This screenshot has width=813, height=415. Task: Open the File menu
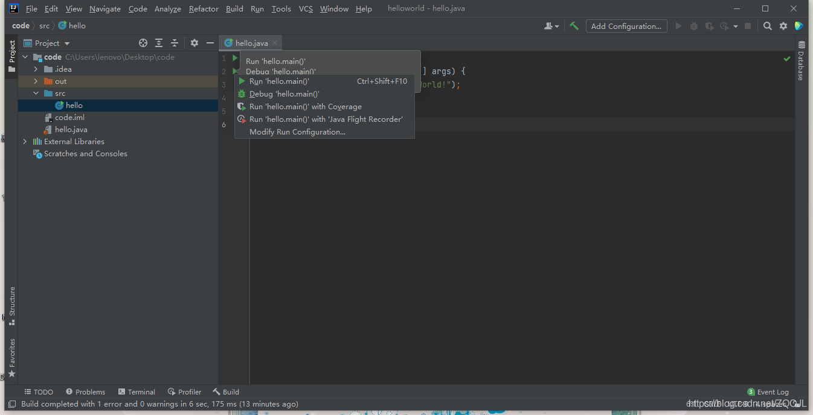(31, 8)
